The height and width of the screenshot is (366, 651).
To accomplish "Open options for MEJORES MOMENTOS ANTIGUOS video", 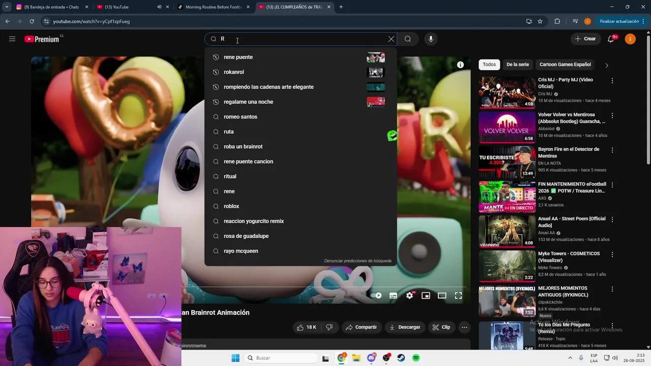I will click(612, 289).
